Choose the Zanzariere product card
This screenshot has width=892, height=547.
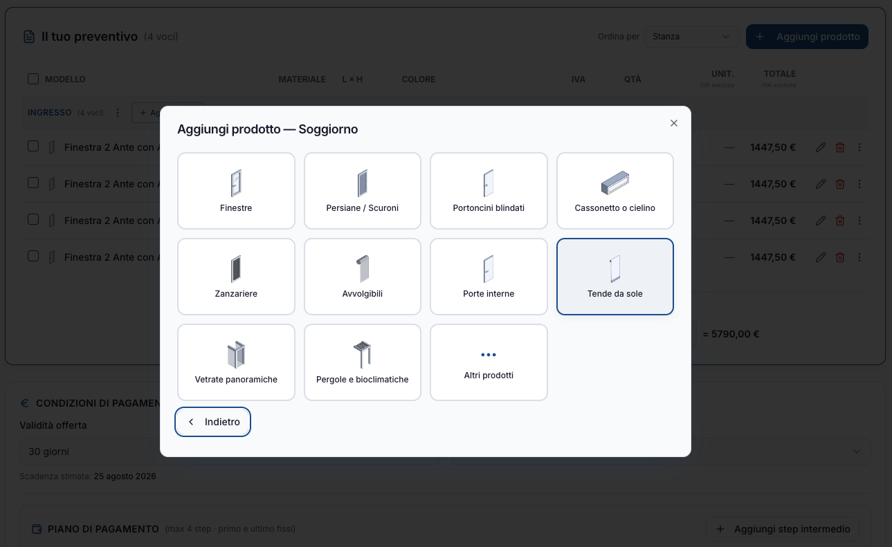236,277
